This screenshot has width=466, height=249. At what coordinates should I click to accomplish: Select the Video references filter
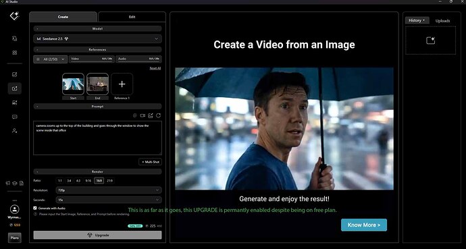pos(92,59)
